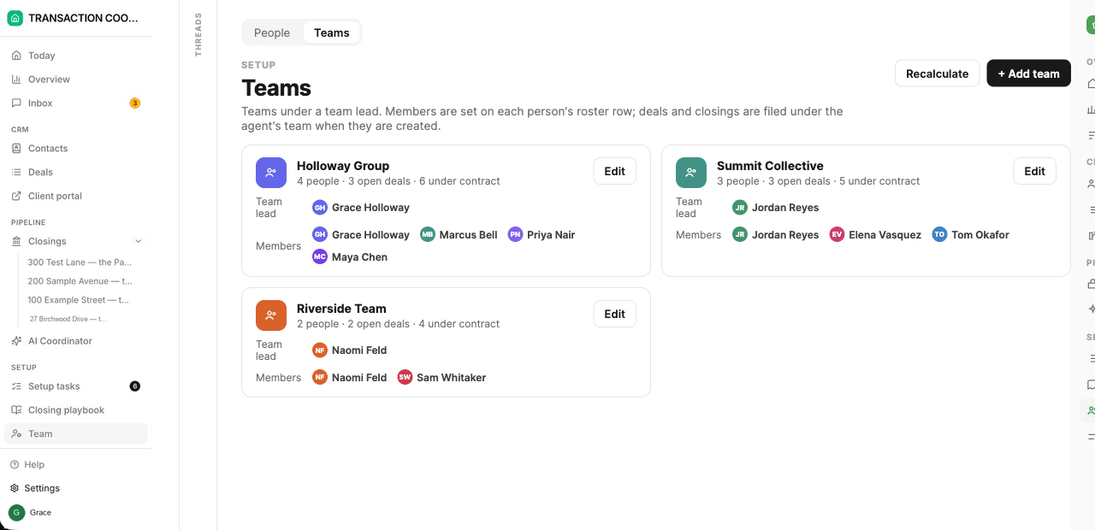Click the Client portal external link icon
The image size is (1095, 530).
[x=16, y=197]
